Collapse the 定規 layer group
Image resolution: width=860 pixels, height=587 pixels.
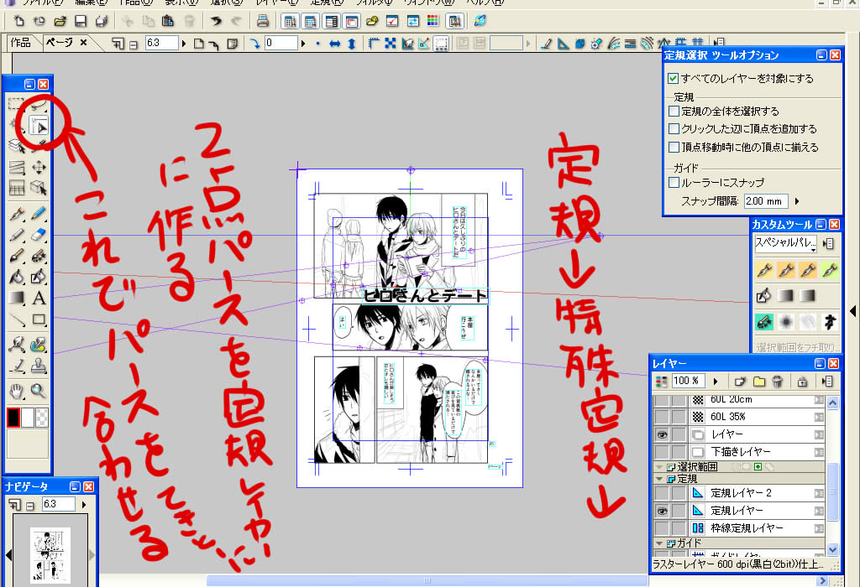click(x=659, y=479)
